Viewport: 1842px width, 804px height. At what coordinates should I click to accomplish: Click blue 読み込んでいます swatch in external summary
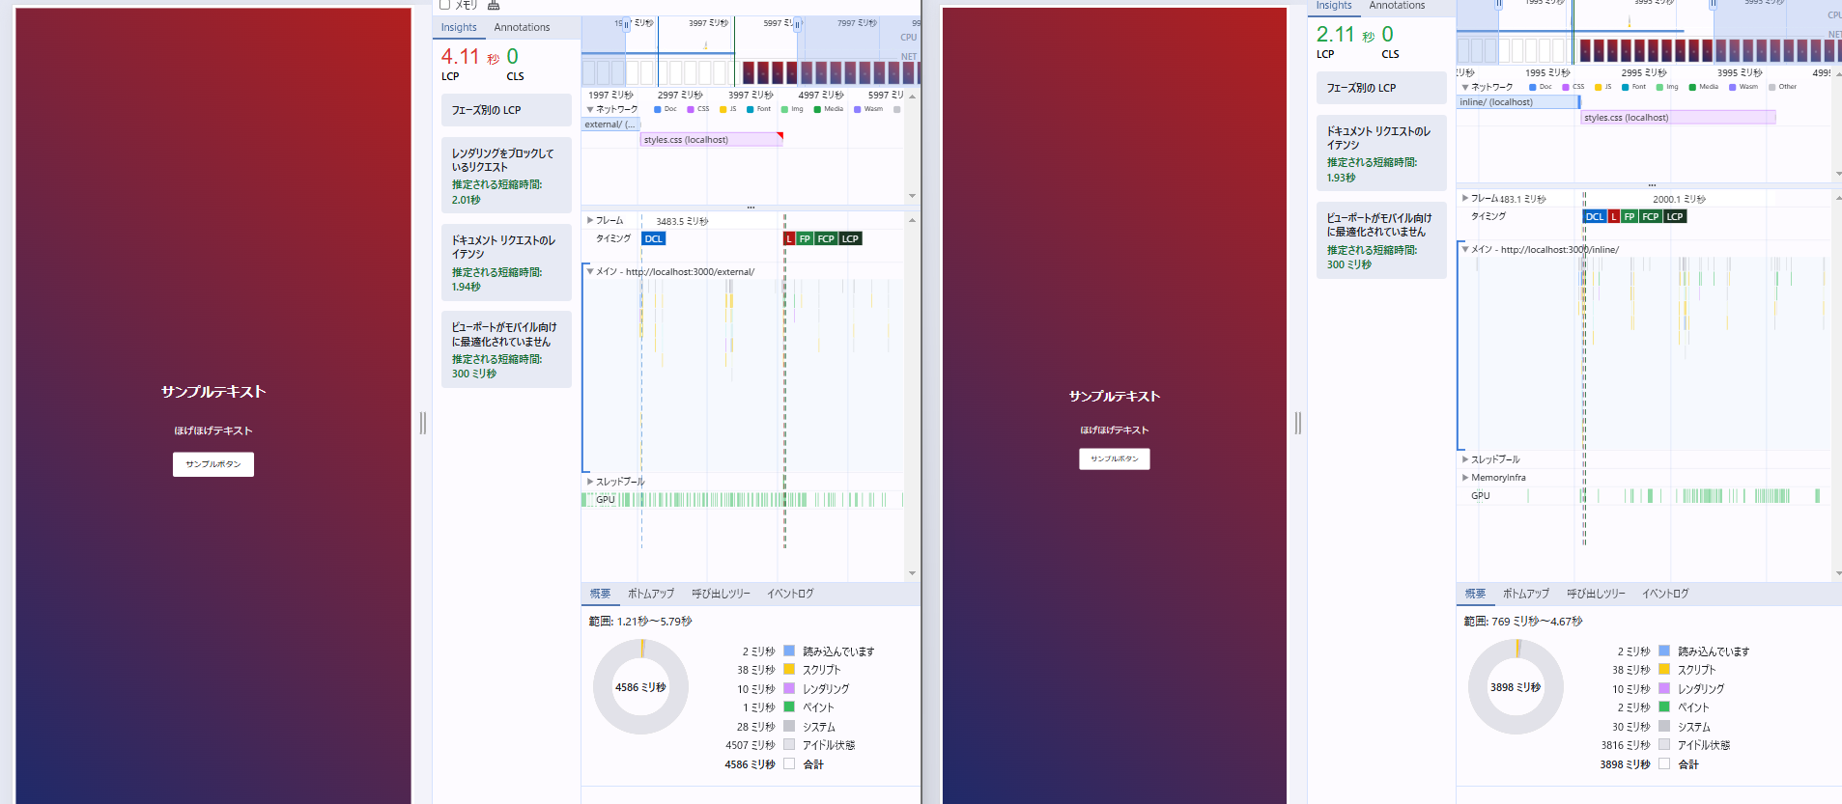789,651
